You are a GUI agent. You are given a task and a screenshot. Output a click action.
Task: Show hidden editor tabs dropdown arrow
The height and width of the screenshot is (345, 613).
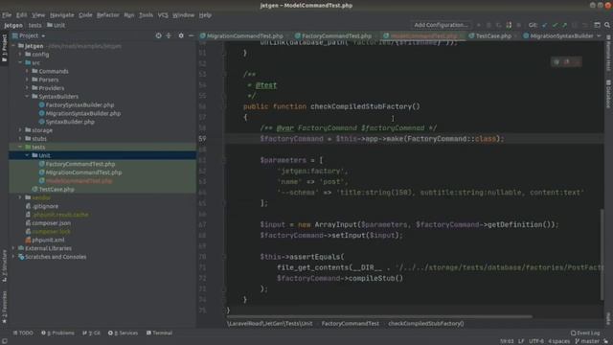599,35
